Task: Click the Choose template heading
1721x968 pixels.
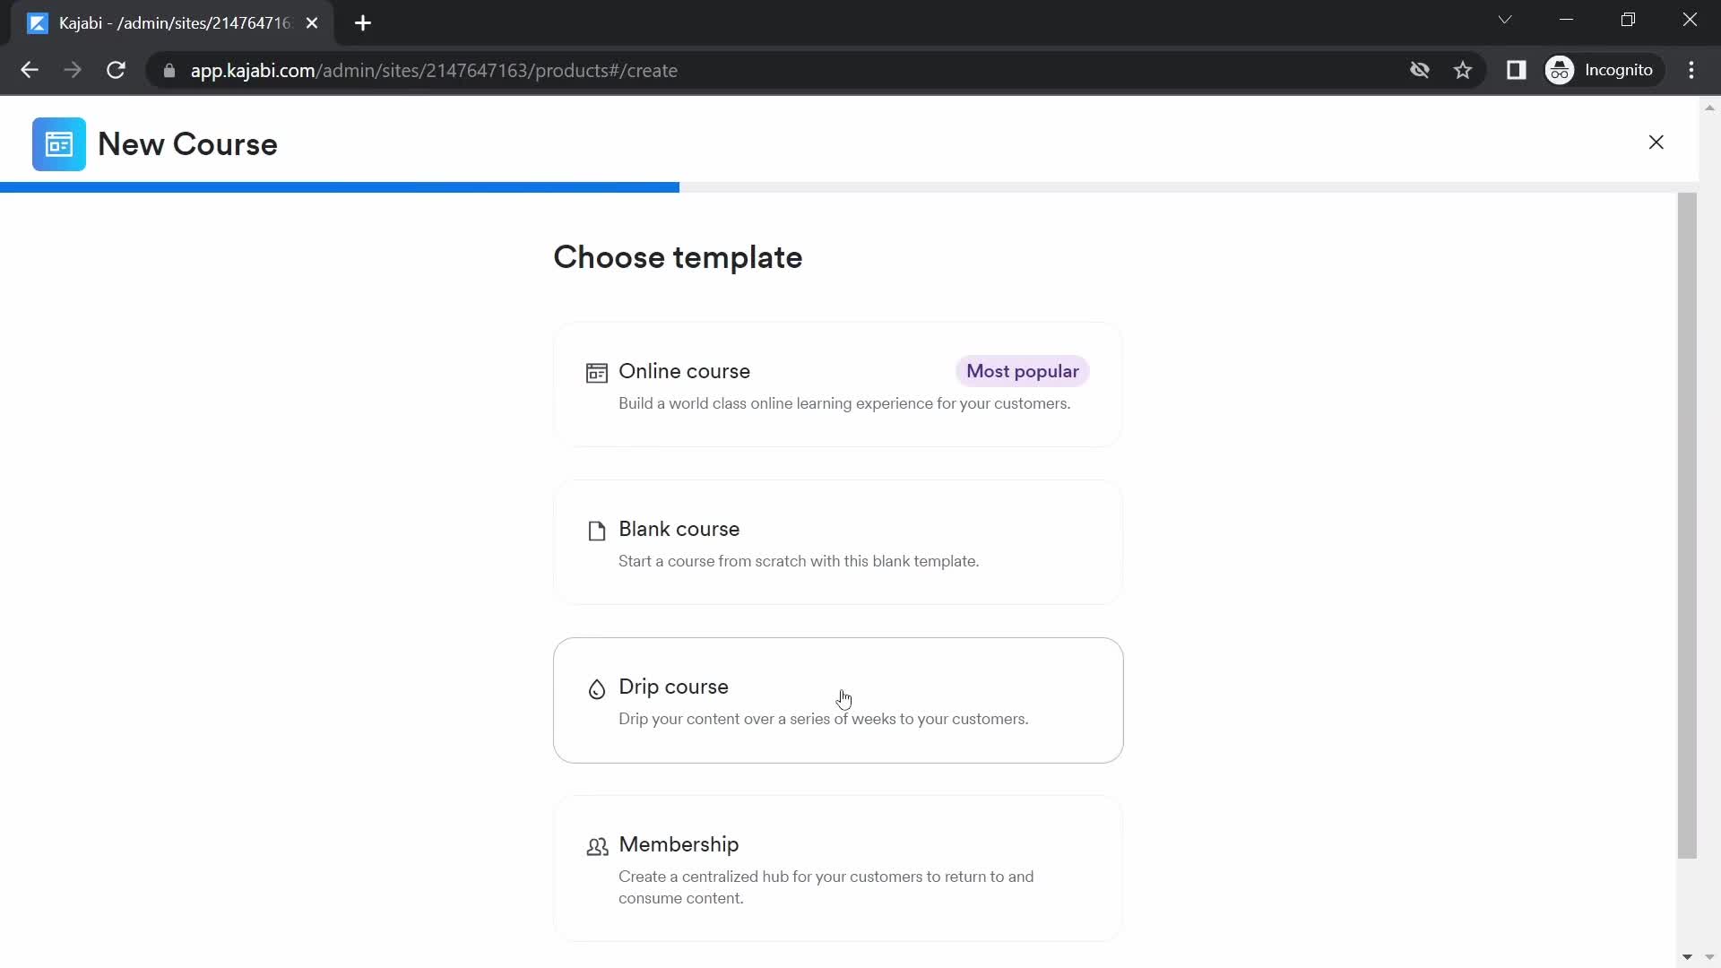Action: pyautogui.click(x=678, y=258)
